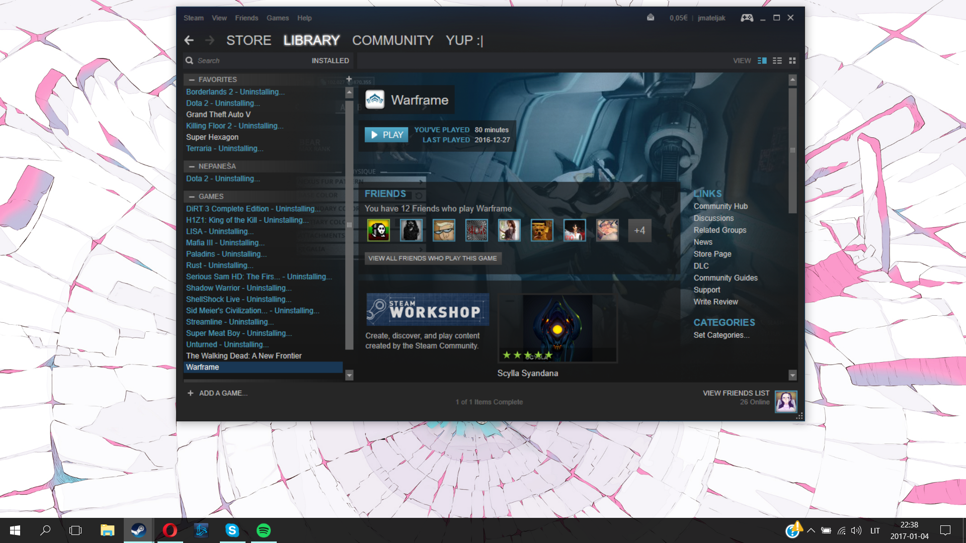The height and width of the screenshot is (543, 966).
Task: Click the plus icon next to Add a Game
Action: tap(190, 393)
